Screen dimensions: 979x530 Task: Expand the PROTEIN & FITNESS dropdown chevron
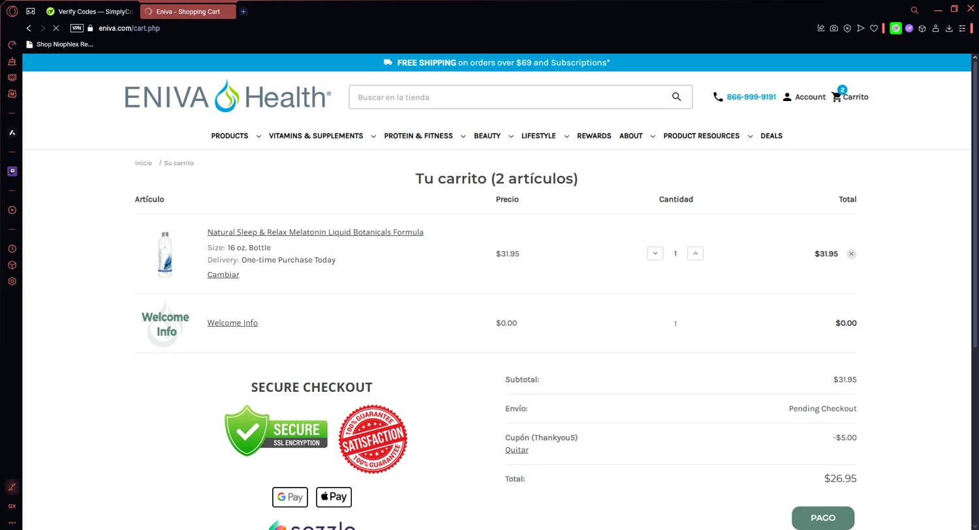tap(463, 136)
